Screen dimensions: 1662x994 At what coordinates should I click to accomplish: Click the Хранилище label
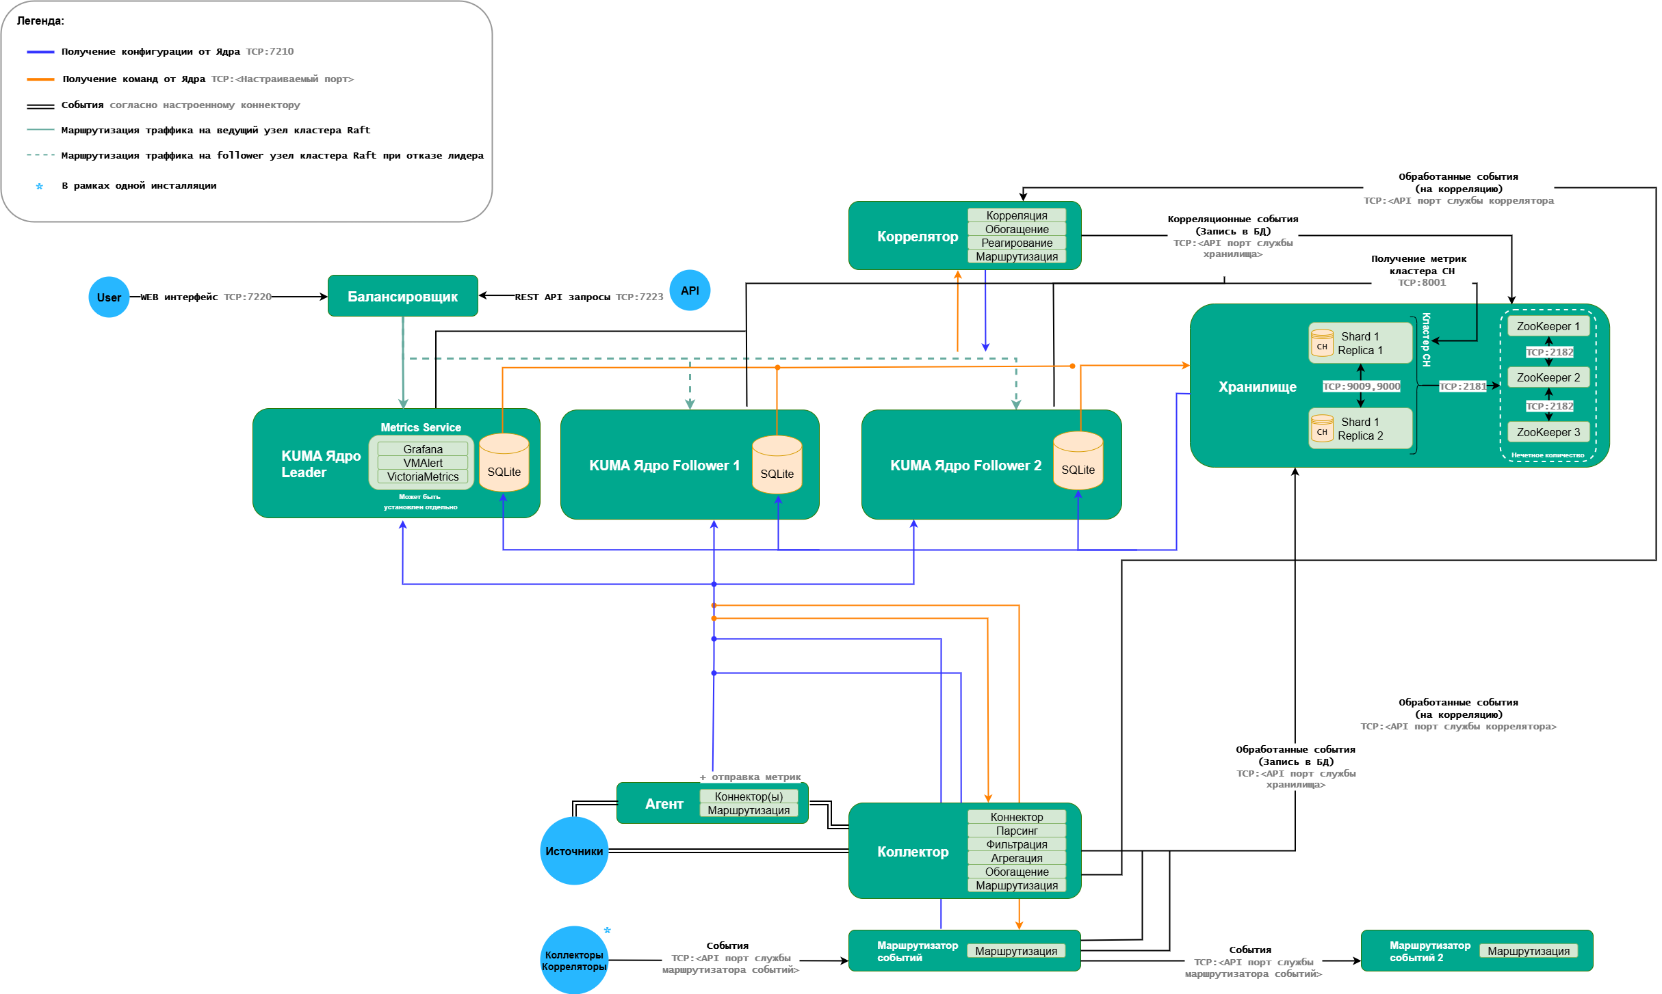click(x=1257, y=387)
